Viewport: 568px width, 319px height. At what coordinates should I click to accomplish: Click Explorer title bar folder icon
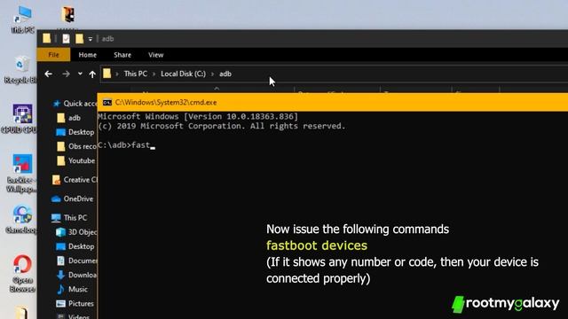point(47,38)
